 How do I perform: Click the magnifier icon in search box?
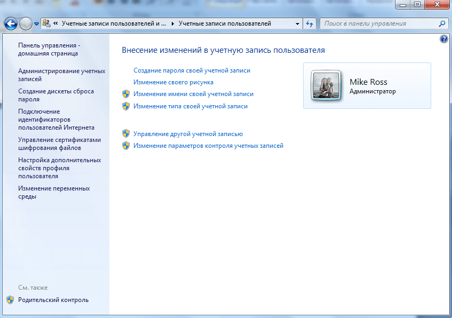441,23
